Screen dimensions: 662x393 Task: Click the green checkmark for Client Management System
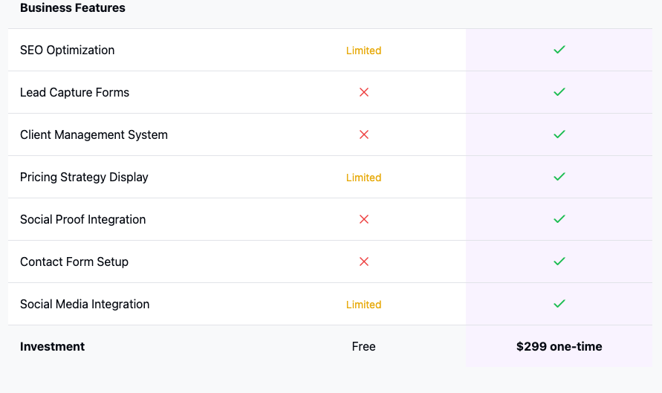click(559, 134)
